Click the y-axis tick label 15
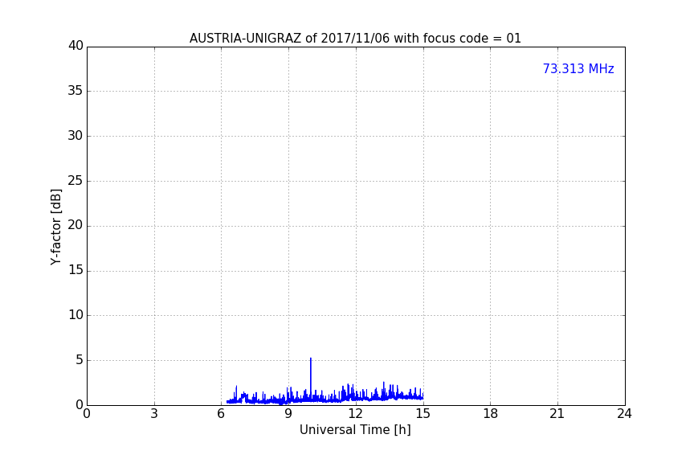Image resolution: width=694 pixels, height=463 pixels. click(x=76, y=270)
